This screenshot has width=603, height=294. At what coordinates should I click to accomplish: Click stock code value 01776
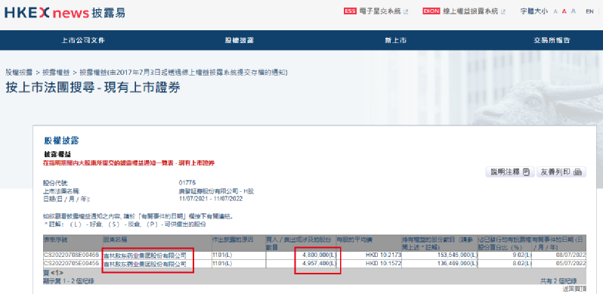pyautogui.click(x=187, y=182)
